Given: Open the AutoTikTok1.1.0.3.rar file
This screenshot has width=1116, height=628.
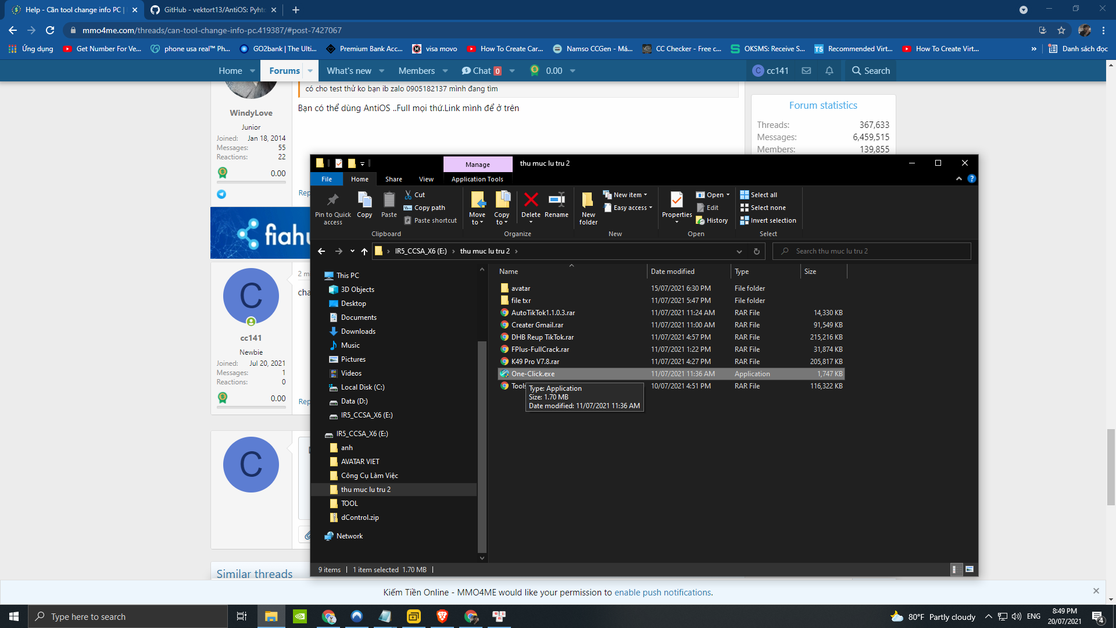Looking at the screenshot, I should pyautogui.click(x=543, y=313).
